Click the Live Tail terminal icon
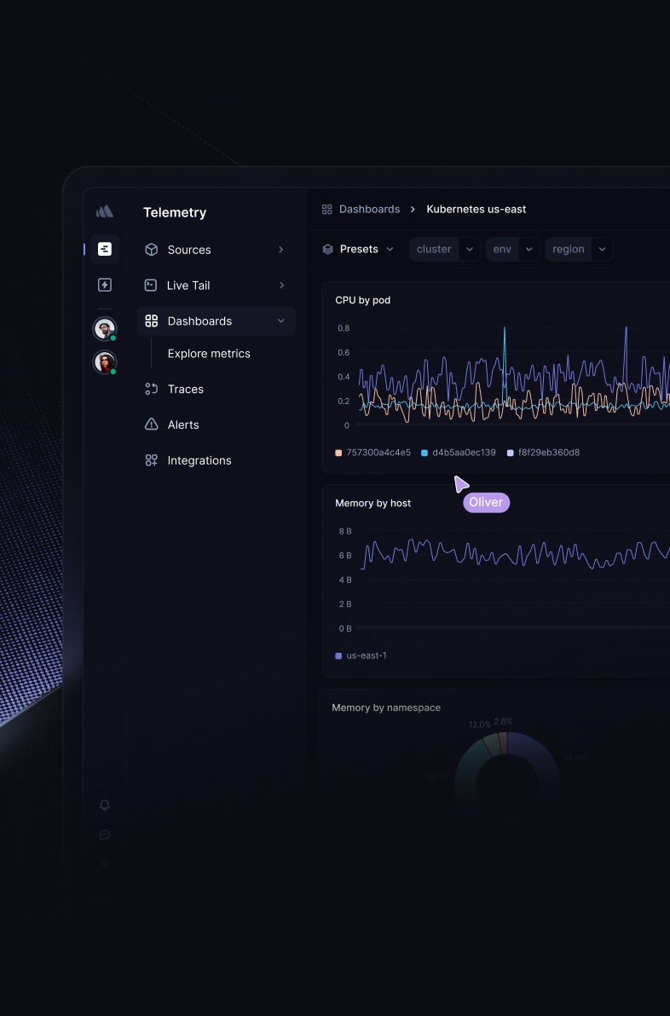The image size is (670, 1016). point(150,285)
